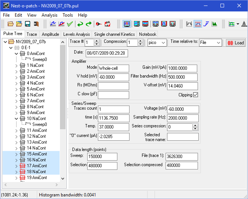Image resolution: width=248 pixels, height=199 pixels.
Task: Click the green checkmark toolbar icon
Action: pos(70,24)
